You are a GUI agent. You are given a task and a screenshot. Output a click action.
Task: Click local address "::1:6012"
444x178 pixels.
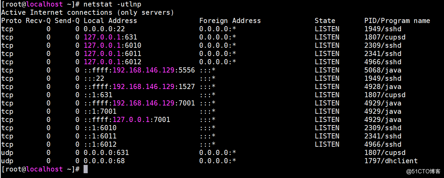[100, 145]
